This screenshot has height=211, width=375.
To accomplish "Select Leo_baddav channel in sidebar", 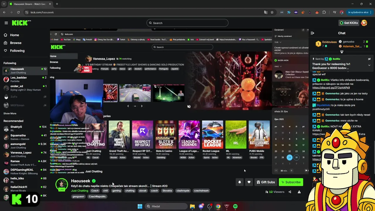I will click(x=25, y=79).
